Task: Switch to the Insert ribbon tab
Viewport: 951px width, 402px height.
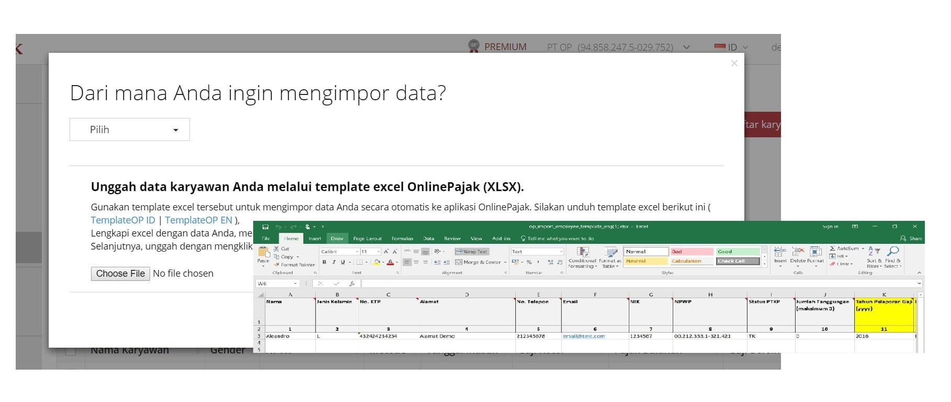Action: click(x=315, y=239)
